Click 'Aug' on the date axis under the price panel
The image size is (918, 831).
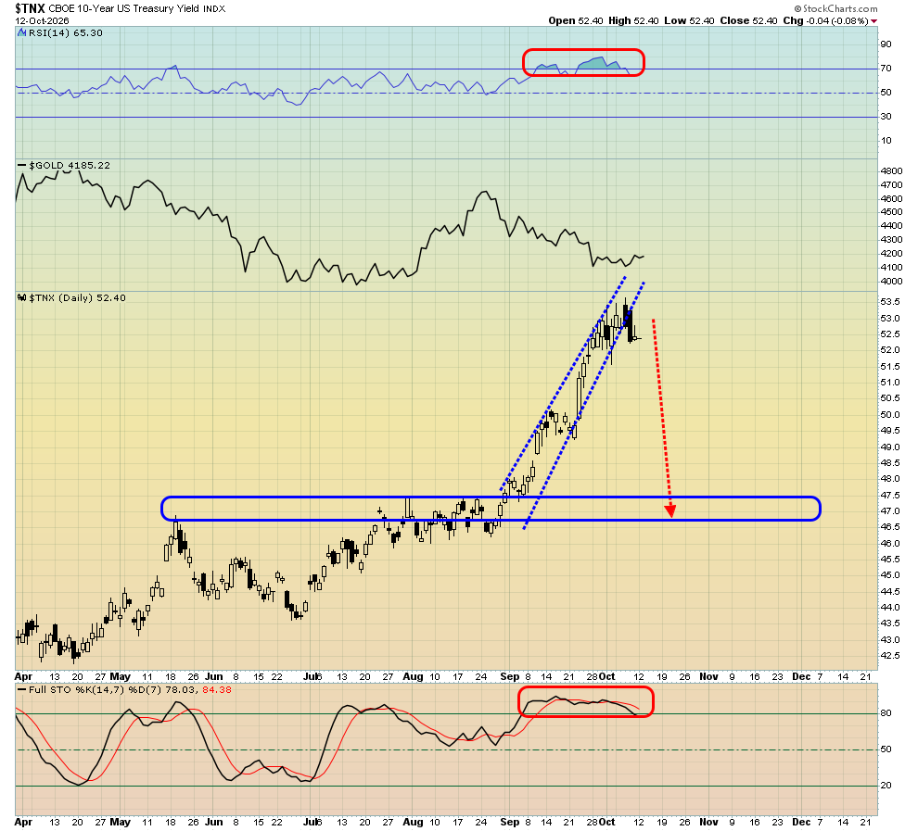pos(413,676)
